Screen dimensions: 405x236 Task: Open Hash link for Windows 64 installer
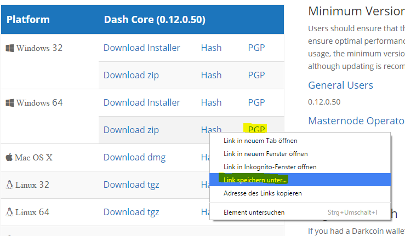[x=212, y=102]
